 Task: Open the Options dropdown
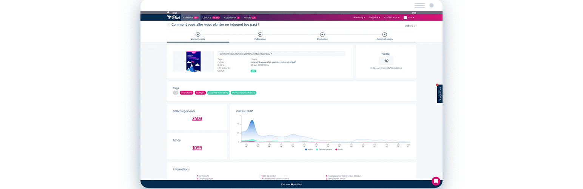point(409,26)
